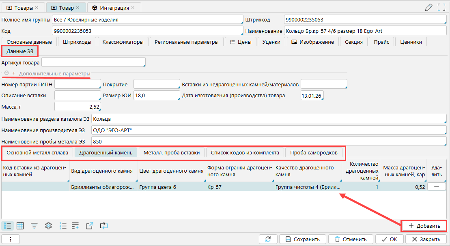Open the filter icon in the table toolbar
450x246 pixels.
(x=34, y=226)
